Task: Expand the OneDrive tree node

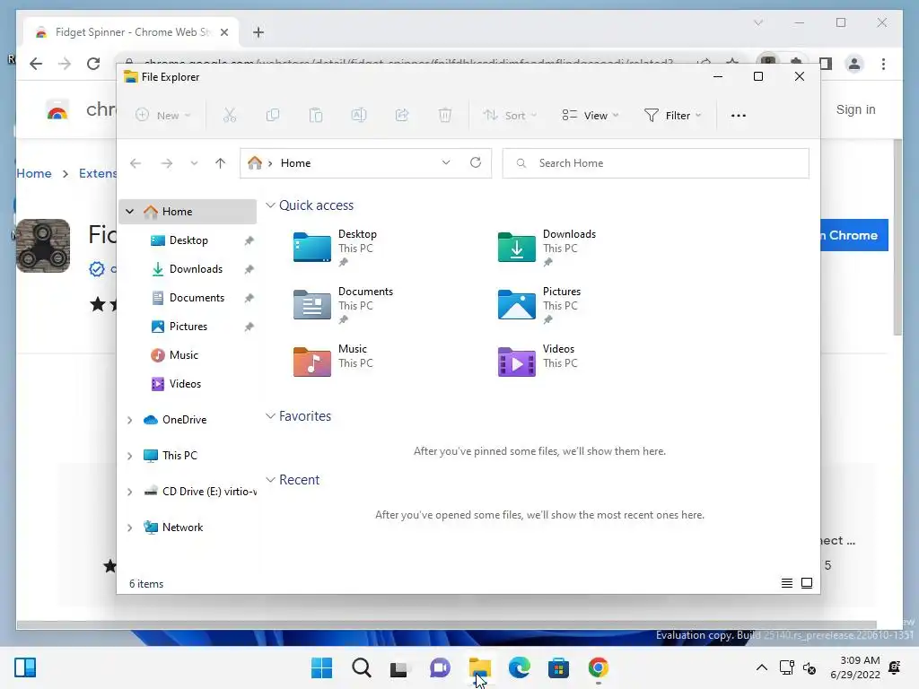Action: coord(130,420)
